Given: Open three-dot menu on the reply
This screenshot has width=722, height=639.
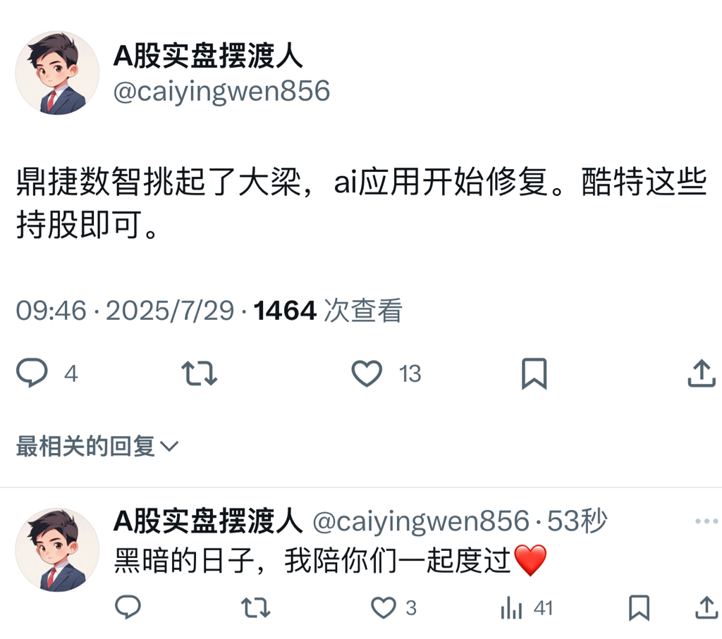Looking at the screenshot, I should pos(706,521).
